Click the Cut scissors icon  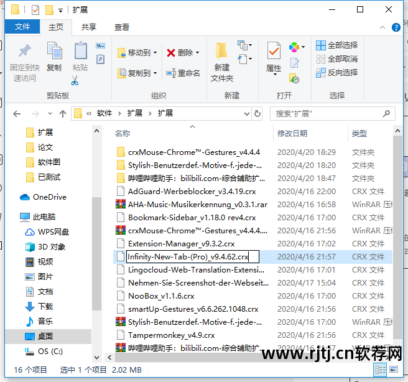tap(75, 80)
